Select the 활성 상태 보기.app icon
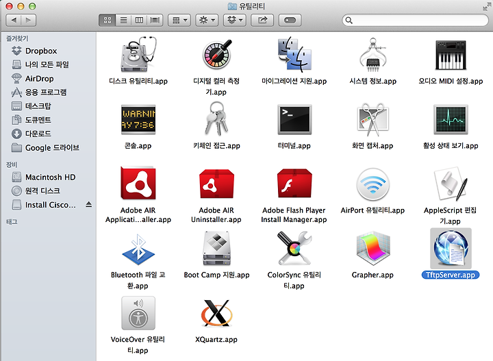493x361 pixels. coord(451,119)
